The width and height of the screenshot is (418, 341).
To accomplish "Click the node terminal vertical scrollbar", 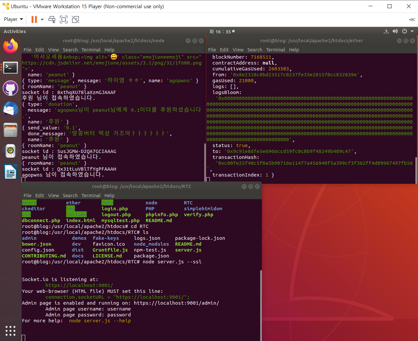I will 205,162.
